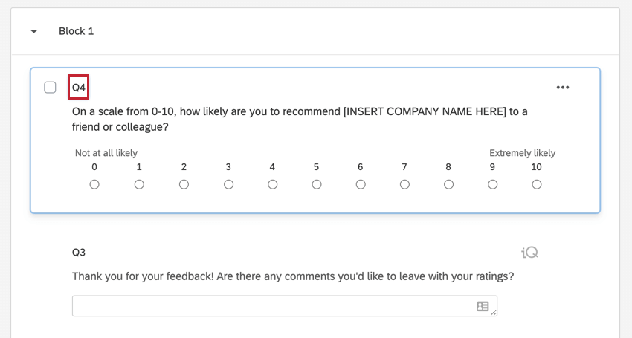Choose rating 3 on the scale
This screenshot has width=632, height=338.
point(228,184)
